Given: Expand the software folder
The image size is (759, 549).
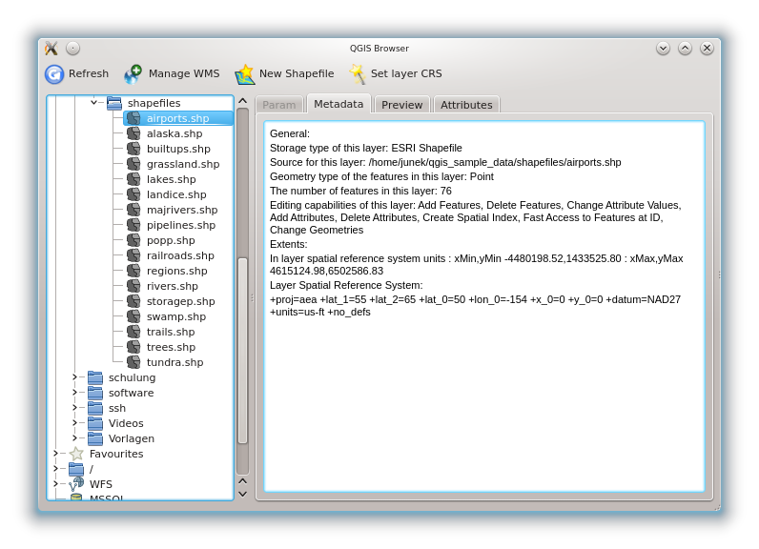Looking at the screenshot, I should 74,393.
